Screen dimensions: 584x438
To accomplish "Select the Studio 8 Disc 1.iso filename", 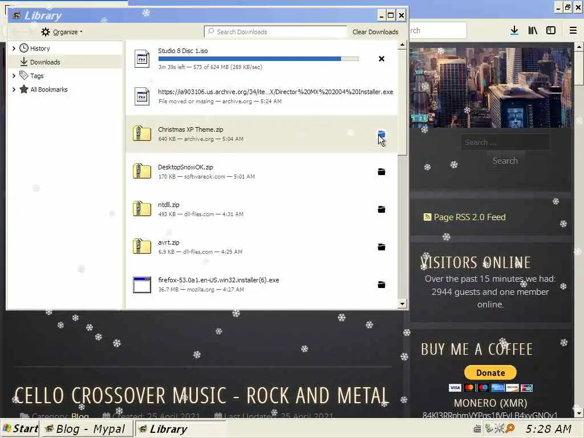I will [x=183, y=51].
